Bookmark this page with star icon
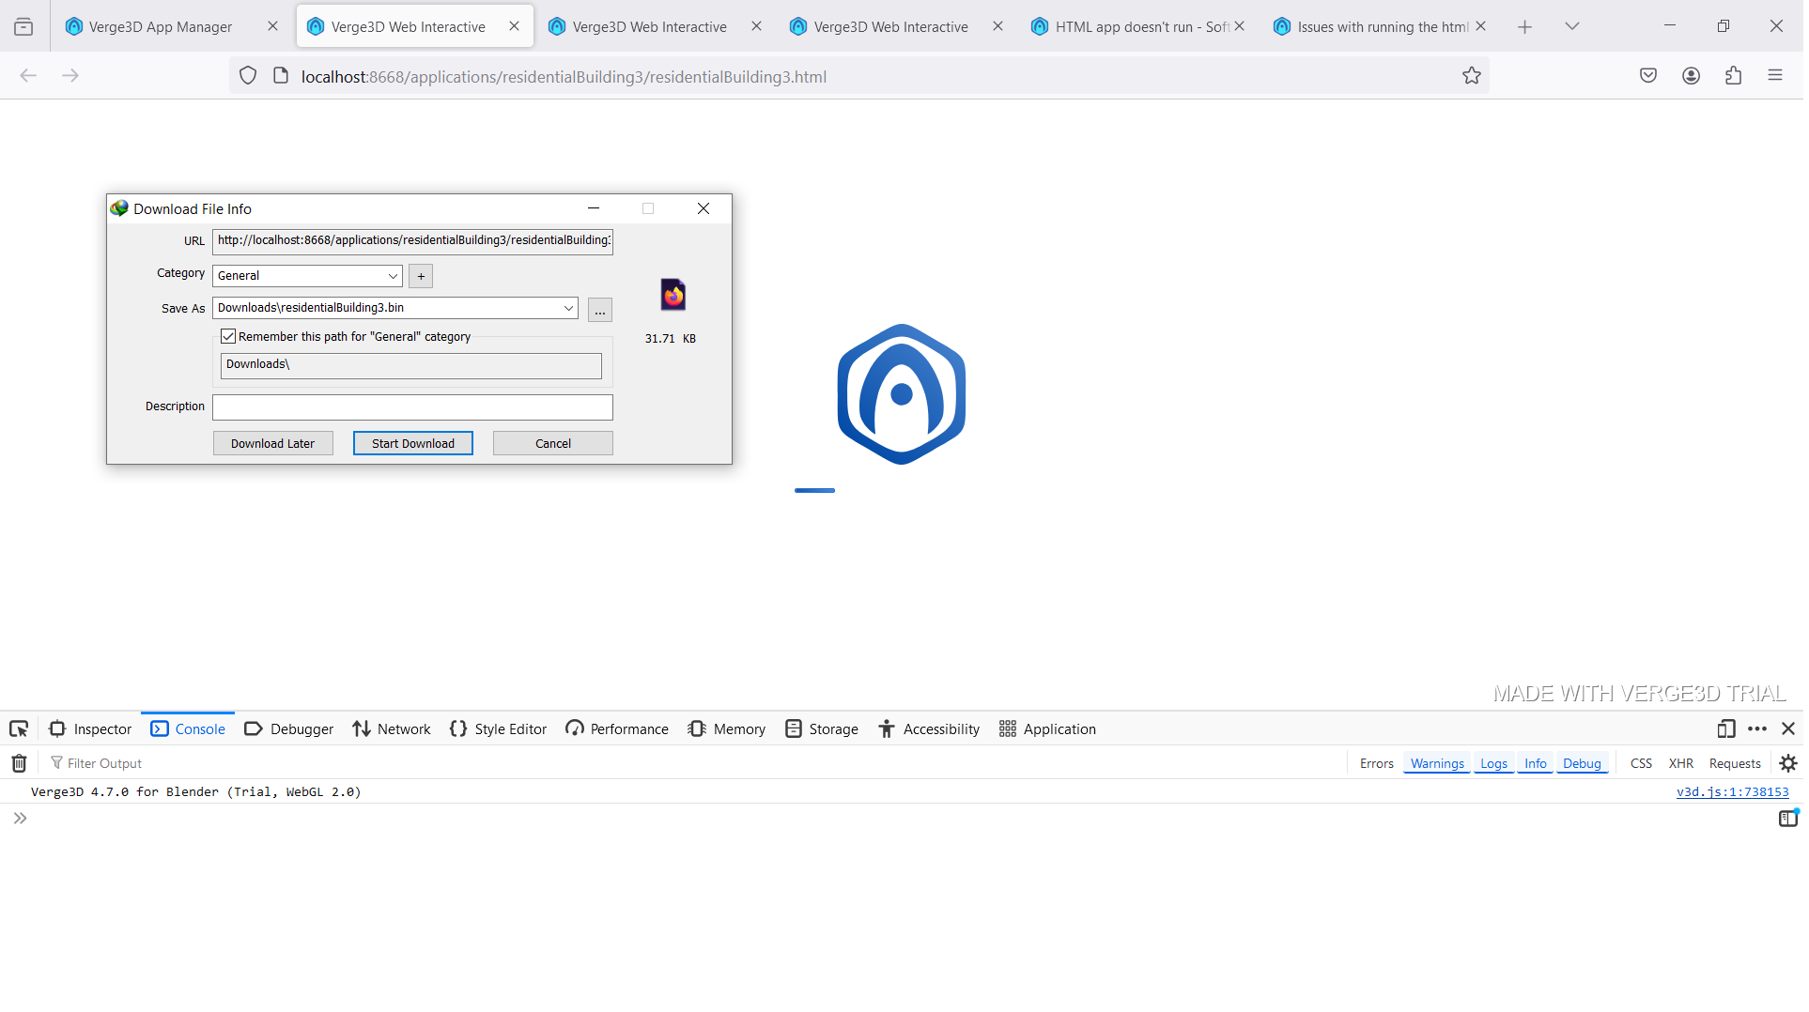Viewport: 1809px width, 1012px height. click(1471, 76)
